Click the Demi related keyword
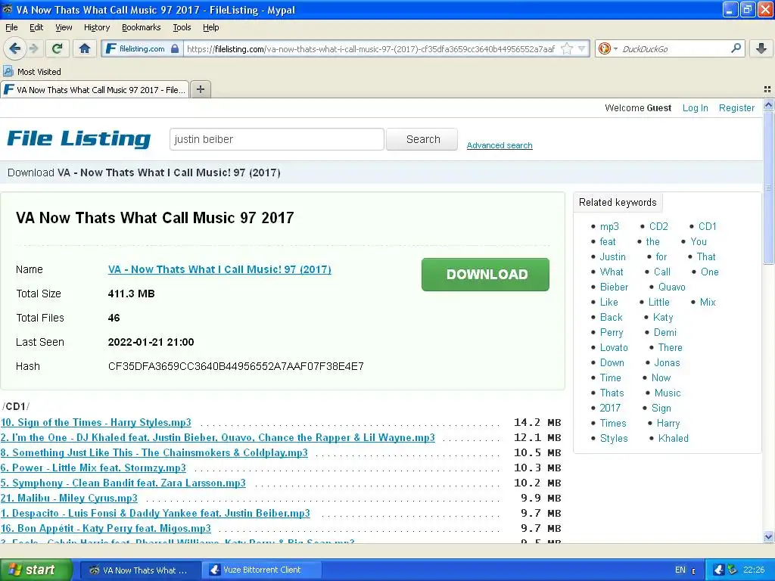775x581 pixels. [x=665, y=333]
